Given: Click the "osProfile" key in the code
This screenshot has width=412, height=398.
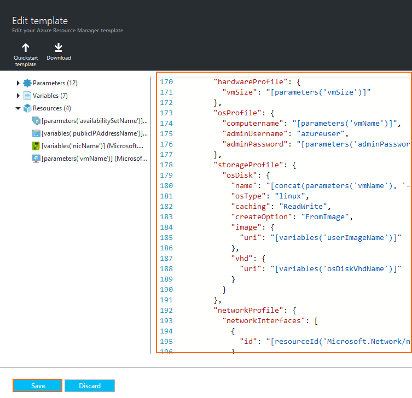Looking at the screenshot, I should 237,113.
